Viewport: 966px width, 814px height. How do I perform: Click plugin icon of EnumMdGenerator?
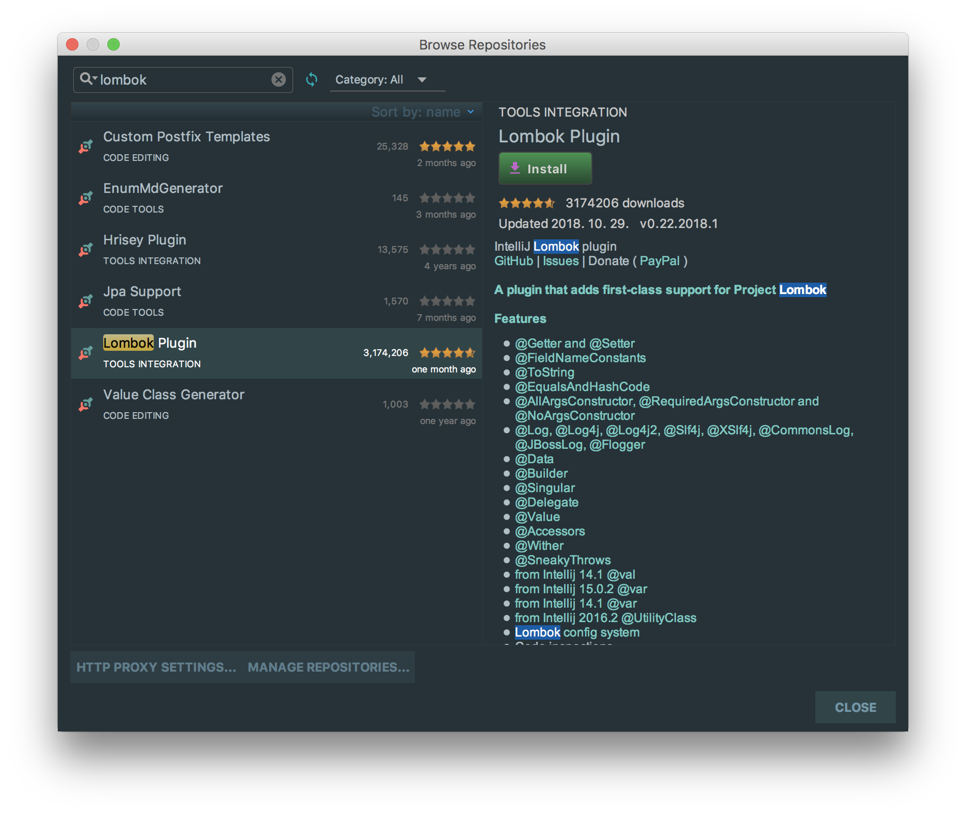pyautogui.click(x=86, y=199)
